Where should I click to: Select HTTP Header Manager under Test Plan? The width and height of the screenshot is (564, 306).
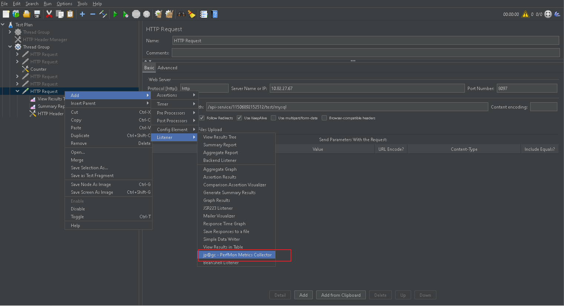tap(45, 40)
